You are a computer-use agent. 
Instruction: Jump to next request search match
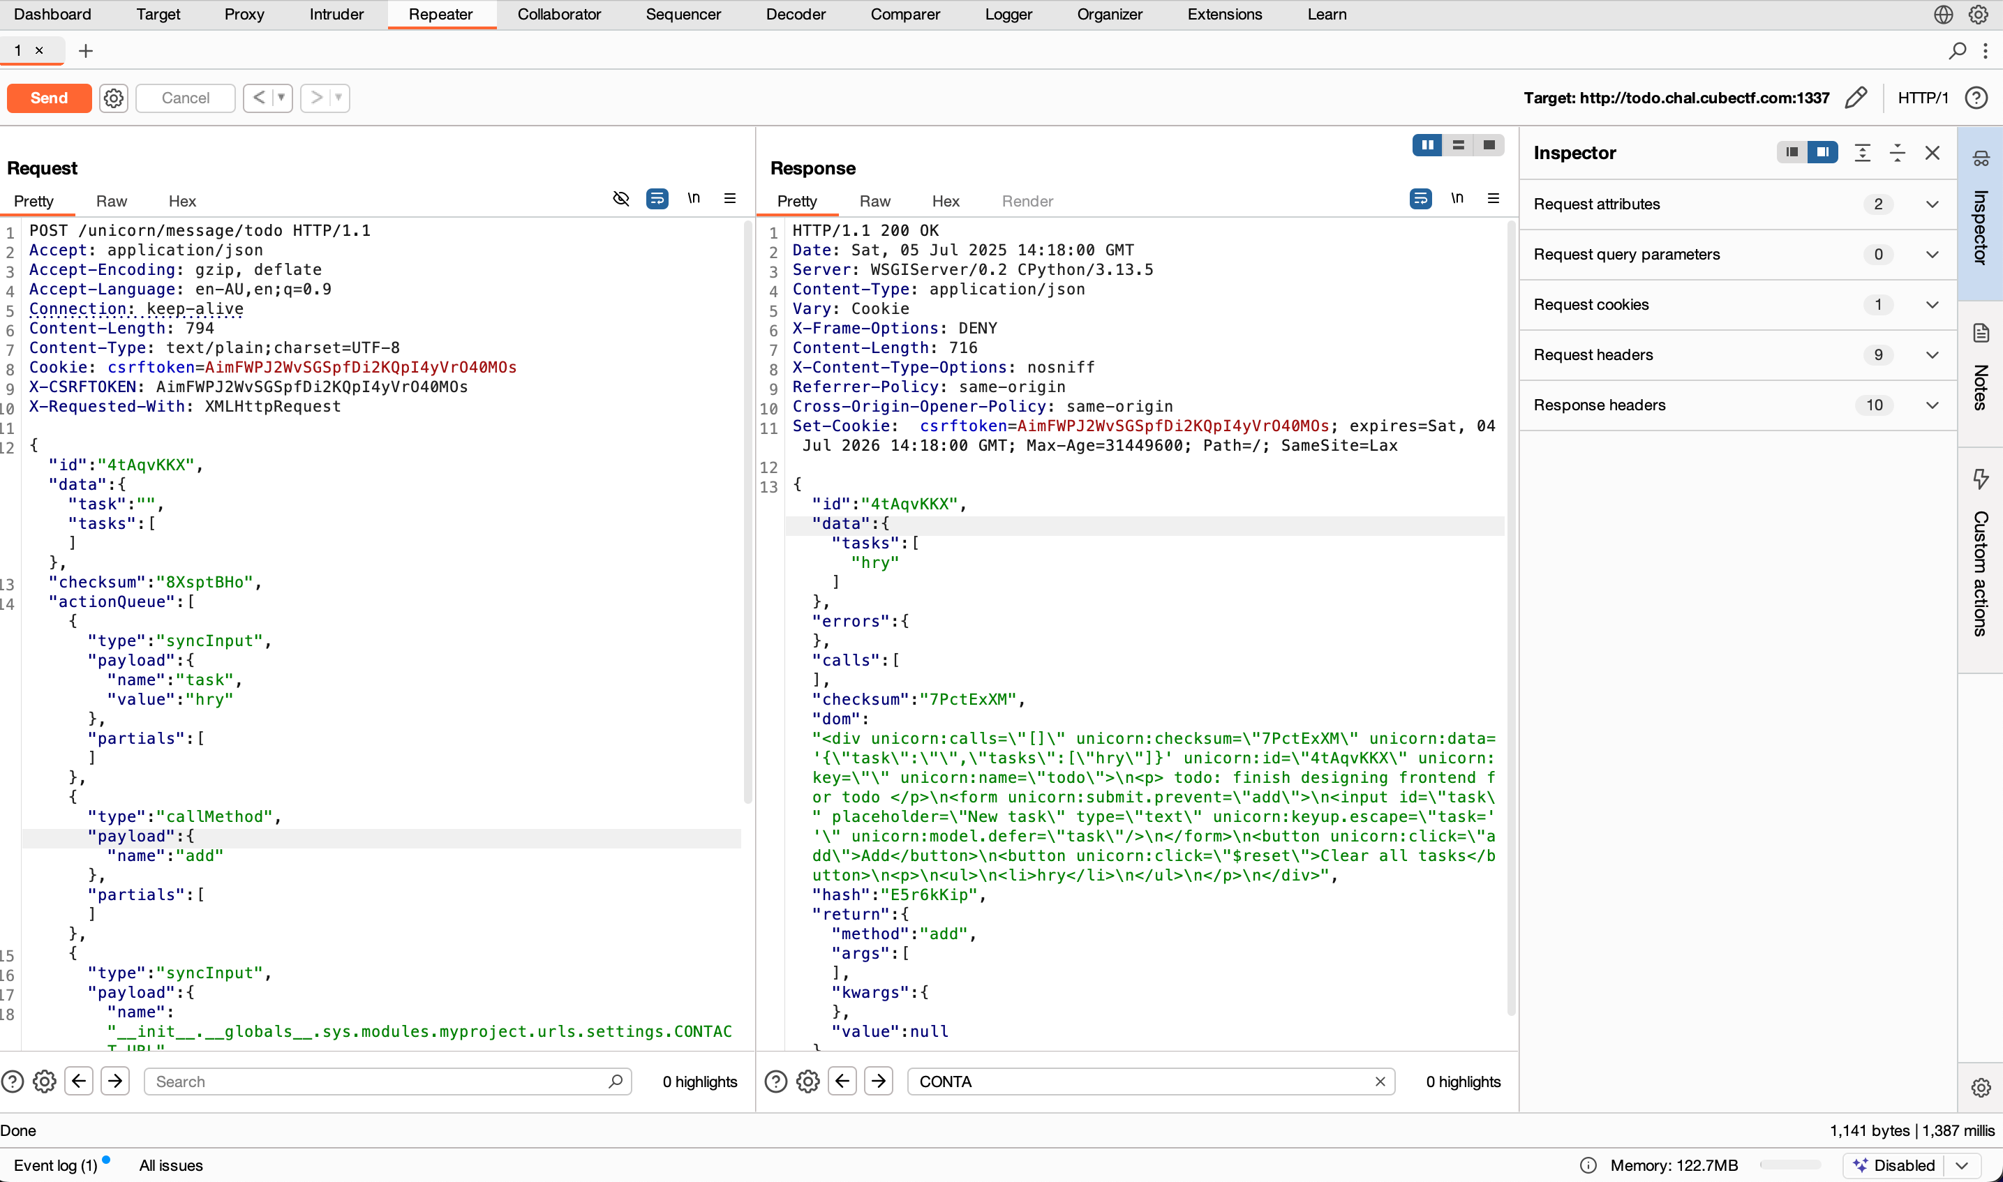pyautogui.click(x=115, y=1081)
